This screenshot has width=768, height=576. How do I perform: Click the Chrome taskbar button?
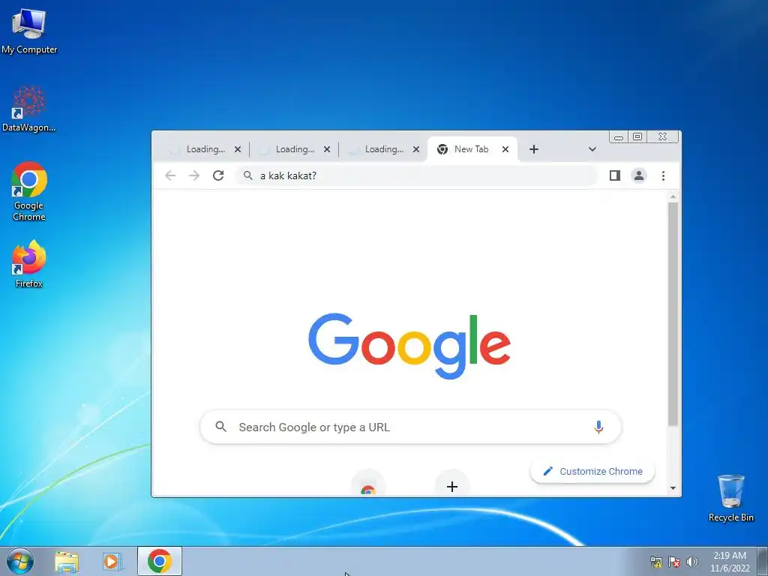tap(160, 561)
